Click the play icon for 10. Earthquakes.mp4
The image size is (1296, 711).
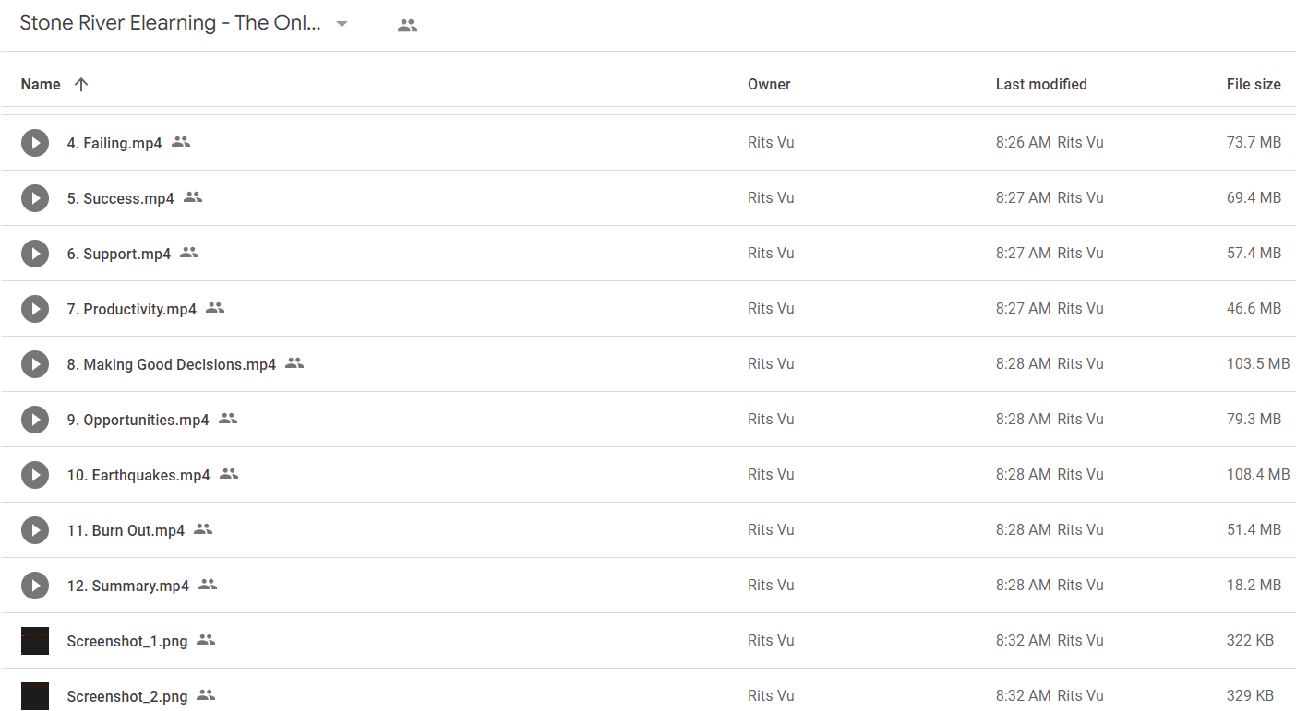click(x=35, y=475)
